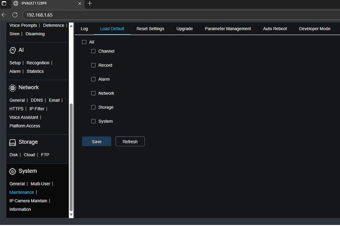Image resolution: width=340 pixels, height=226 pixels.
Task: Open the Parameter Management tab
Action: pos(228,29)
